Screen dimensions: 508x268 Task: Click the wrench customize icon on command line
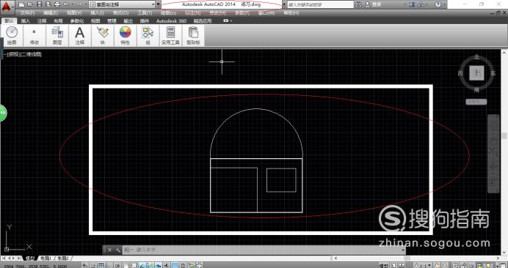(x=118, y=250)
